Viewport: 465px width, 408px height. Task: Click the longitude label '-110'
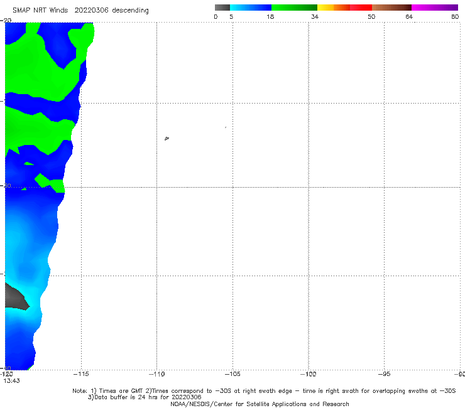click(x=156, y=374)
